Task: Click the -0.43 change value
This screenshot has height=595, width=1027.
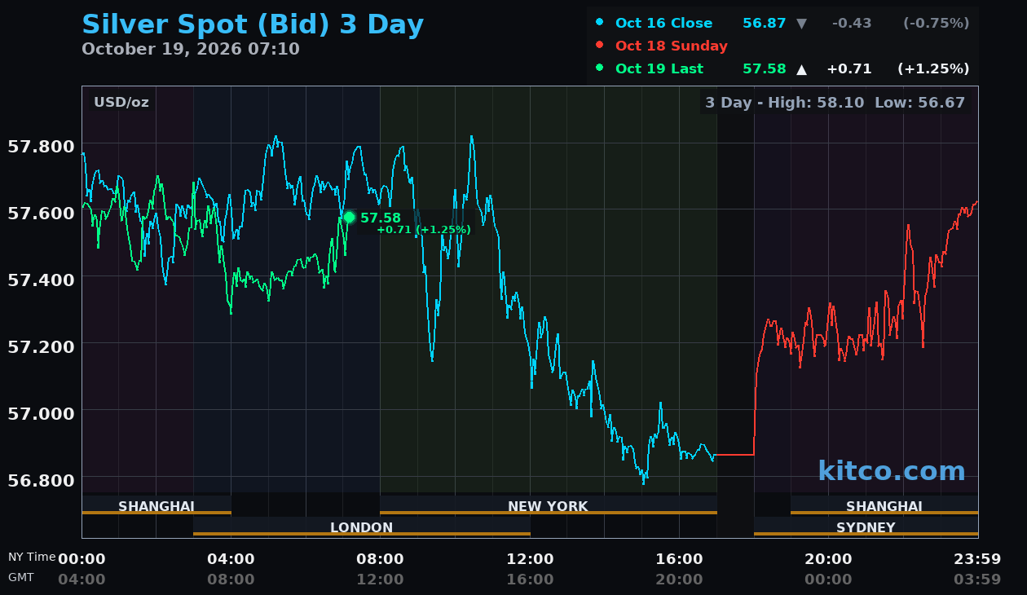Action: [852, 23]
